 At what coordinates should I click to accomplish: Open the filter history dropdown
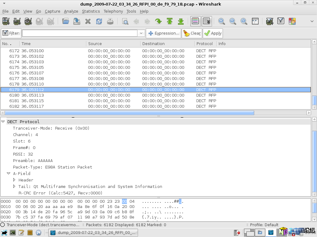point(141,33)
